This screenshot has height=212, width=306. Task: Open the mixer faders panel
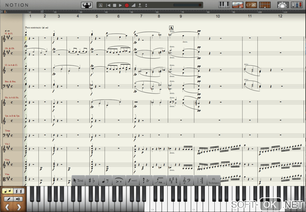click(297, 5)
